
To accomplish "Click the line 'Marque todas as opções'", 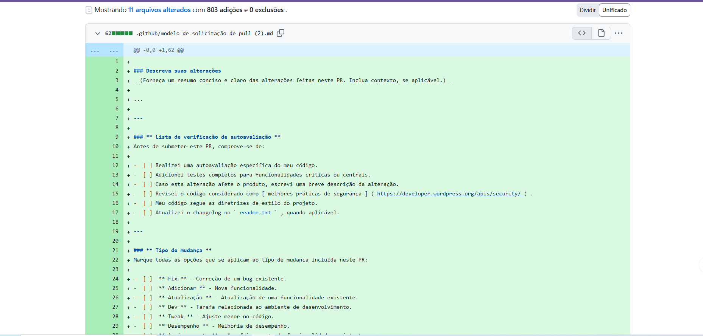I will [250, 260].
